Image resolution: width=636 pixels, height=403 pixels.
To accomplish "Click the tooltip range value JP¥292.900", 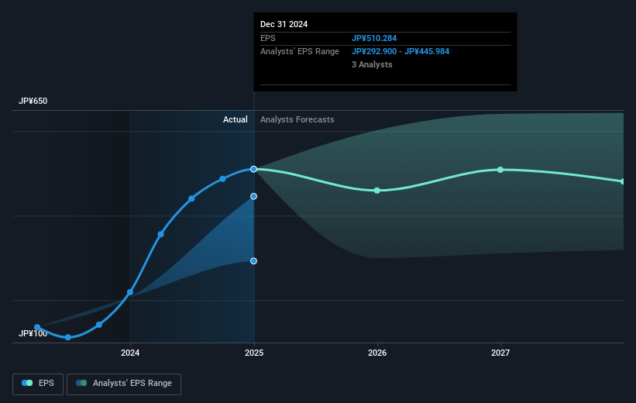I will tap(374, 52).
